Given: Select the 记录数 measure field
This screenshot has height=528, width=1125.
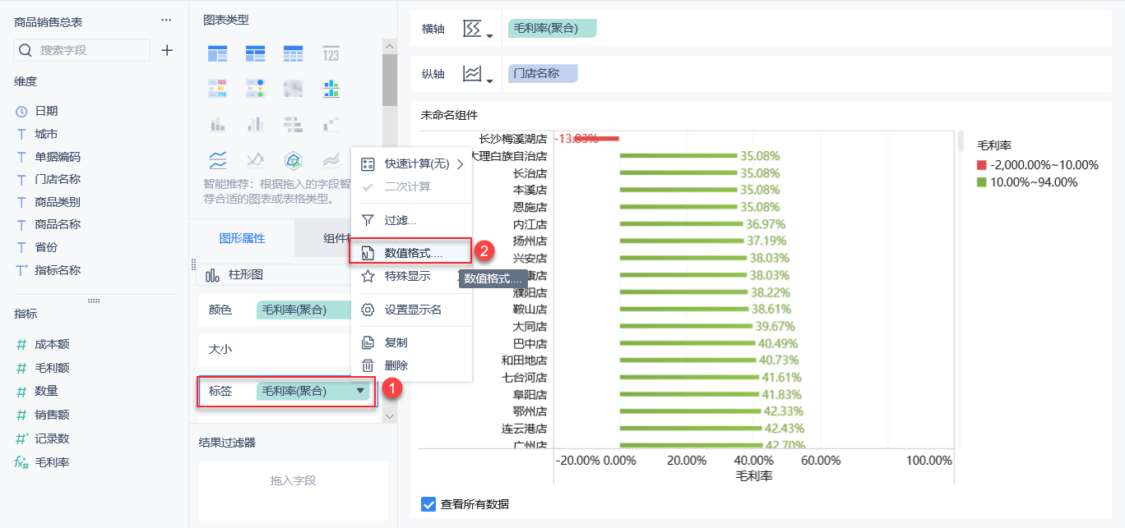Looking at the screenshot, I should tap(52, 438).
